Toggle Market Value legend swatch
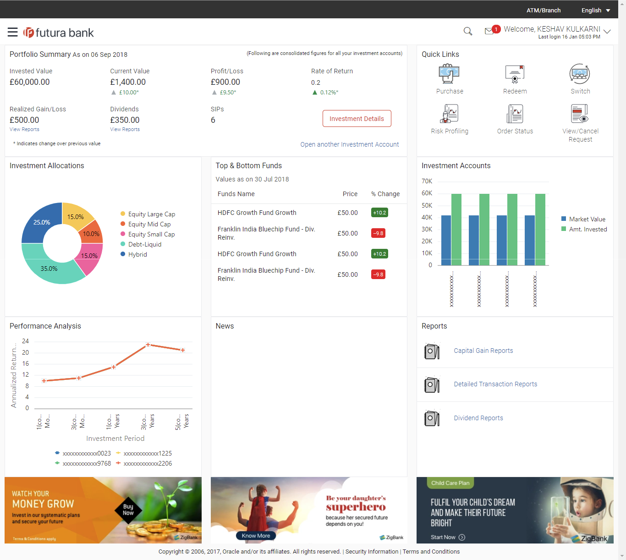 [x=564, y=219]
